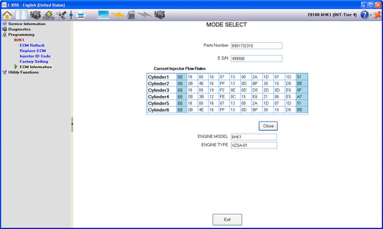This screenshot has width=383, height=229.
Task: Launch the Reflash programming icon
Action: tap(48, 15)
